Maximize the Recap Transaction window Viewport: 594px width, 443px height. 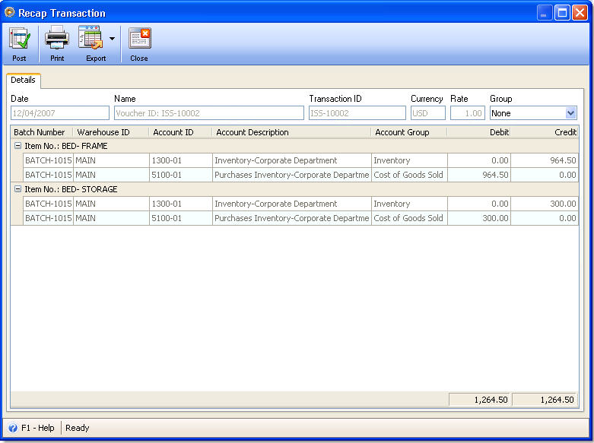(562, 13)
